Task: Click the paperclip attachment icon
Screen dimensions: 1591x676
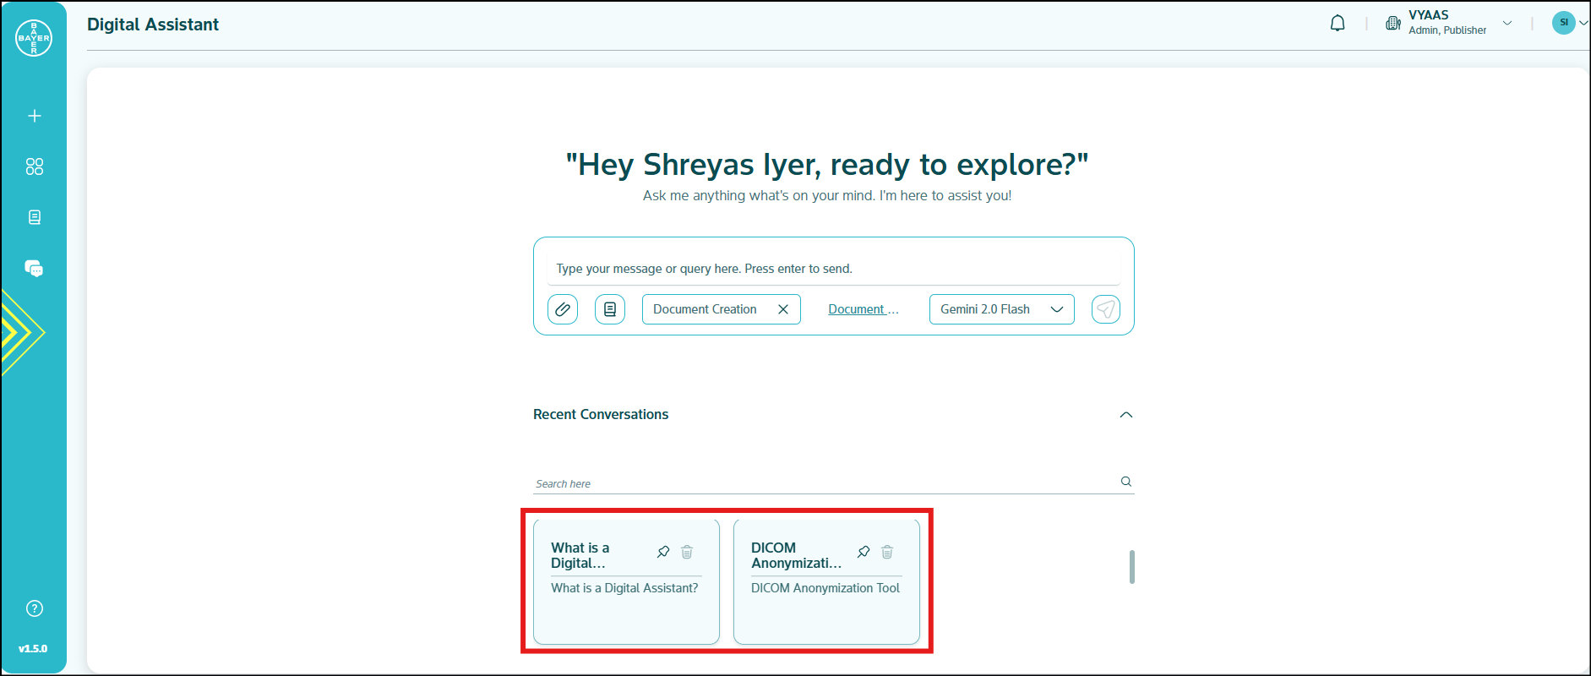Action: point(563,309)
